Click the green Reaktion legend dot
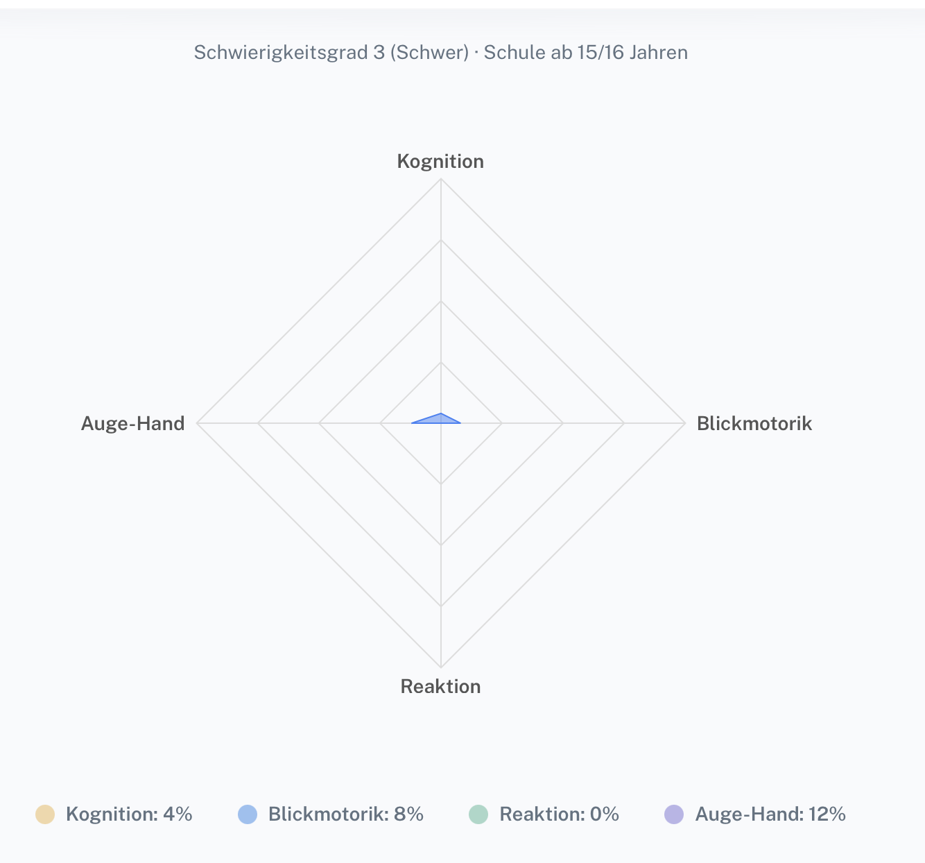The image size is (925, 863). pyautogui.click(x=478, y=814)
